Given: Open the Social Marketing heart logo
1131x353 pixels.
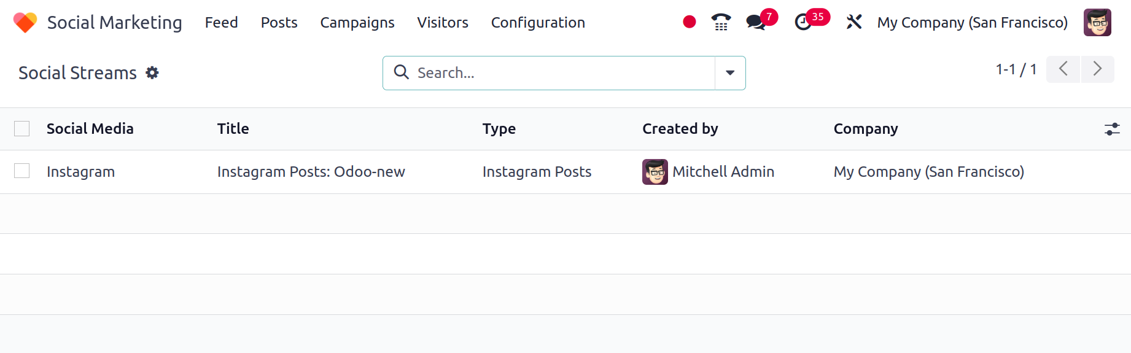Looking at the screenshot, I should click(25, 23).
